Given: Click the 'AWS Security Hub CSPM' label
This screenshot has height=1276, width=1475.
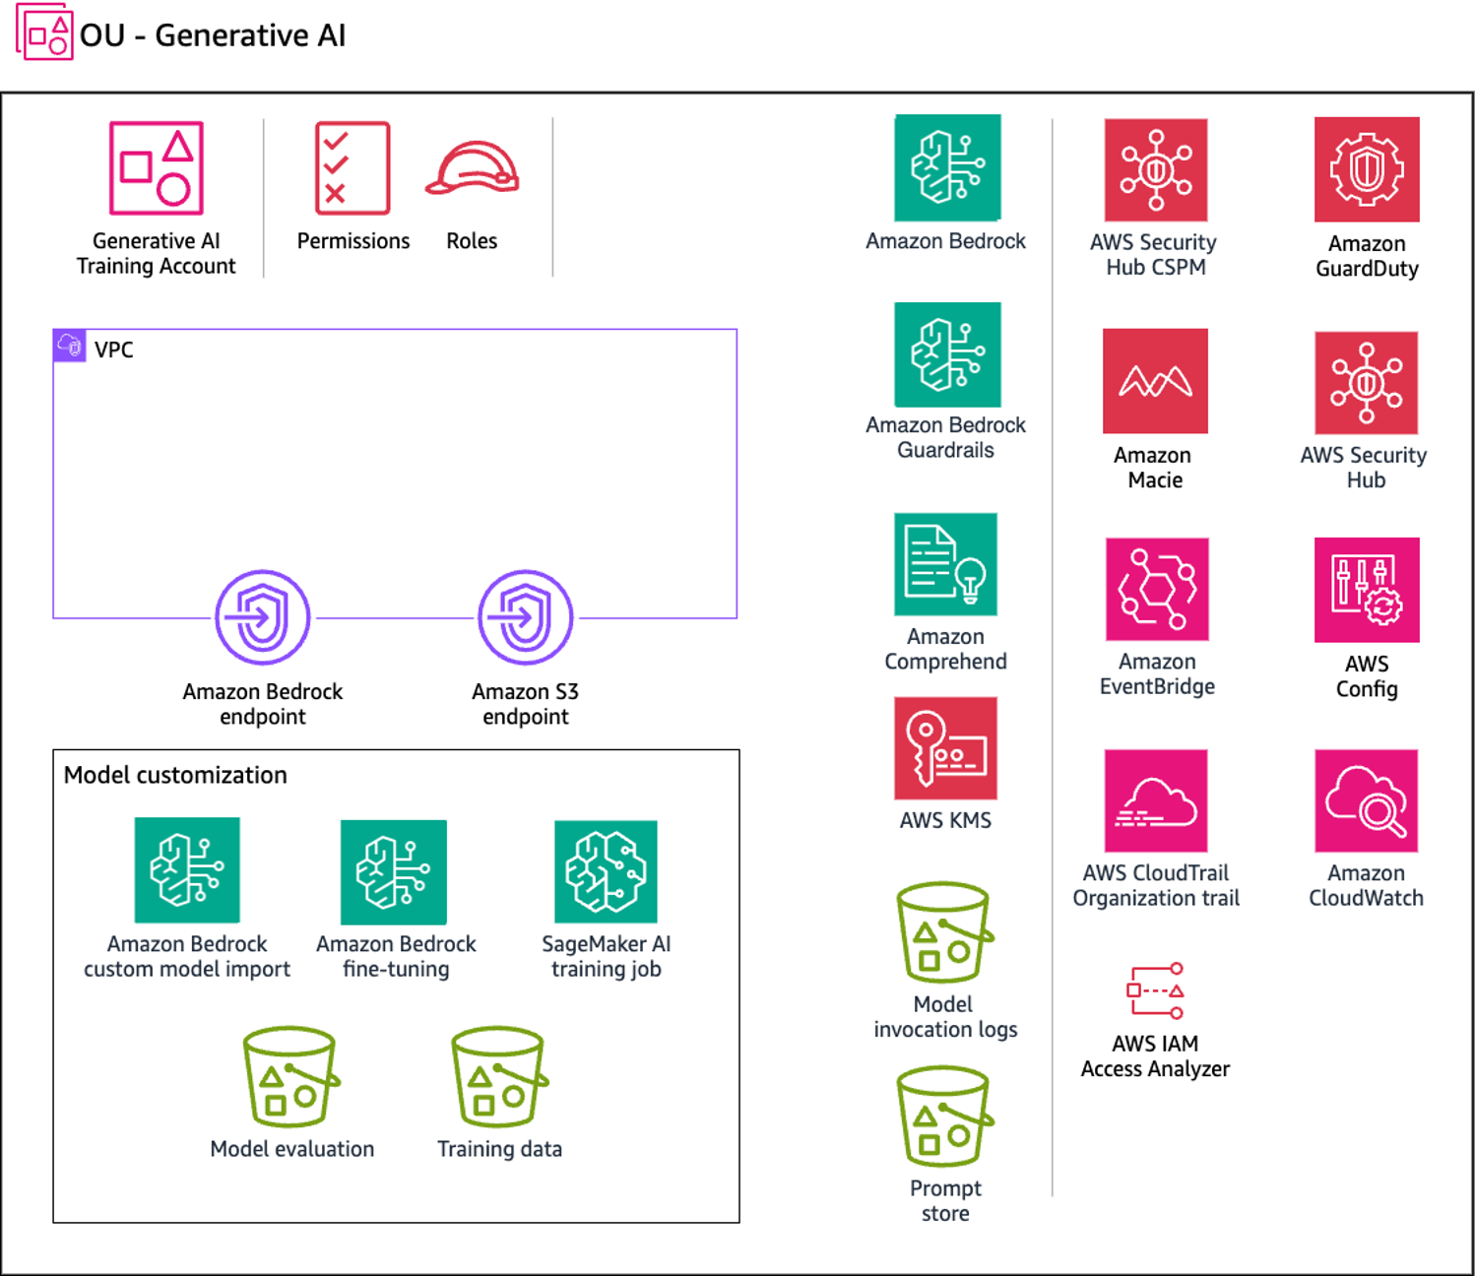Looking at the screenshot, I should click(x=1154, y=254).
